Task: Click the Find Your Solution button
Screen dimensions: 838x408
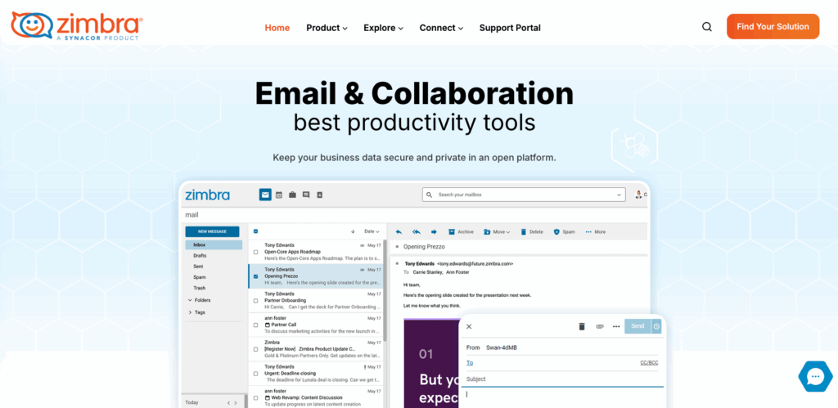Action: click(773, 26)
